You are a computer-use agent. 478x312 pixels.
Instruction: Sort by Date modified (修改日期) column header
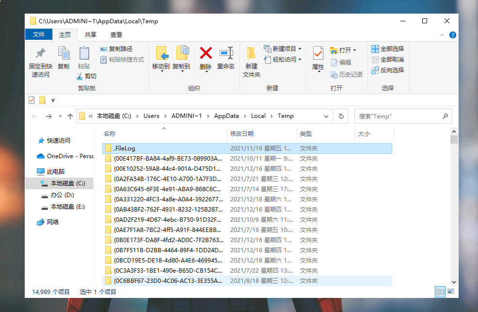point(262,133)
